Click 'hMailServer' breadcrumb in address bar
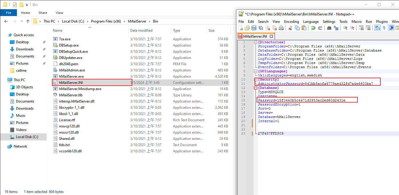 pos(137,21)
